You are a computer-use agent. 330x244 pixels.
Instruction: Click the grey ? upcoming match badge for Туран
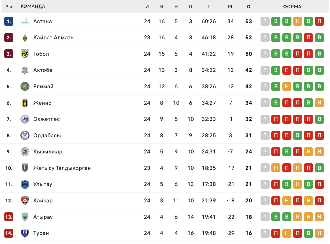[x=265, y=233]
